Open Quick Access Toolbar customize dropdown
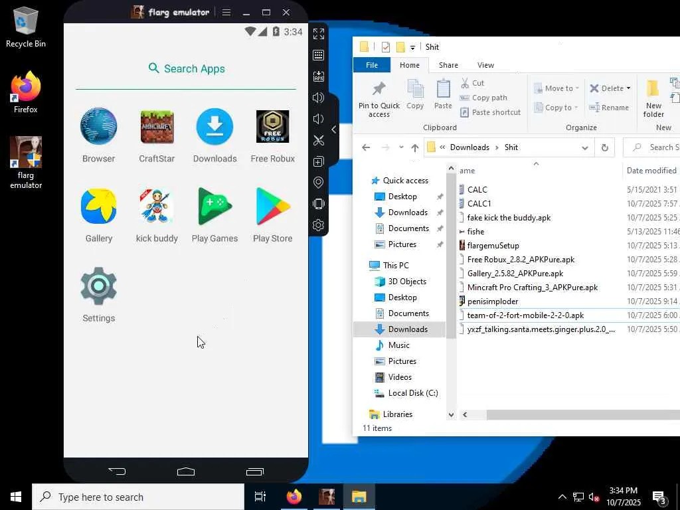 [x=412, y=47]
